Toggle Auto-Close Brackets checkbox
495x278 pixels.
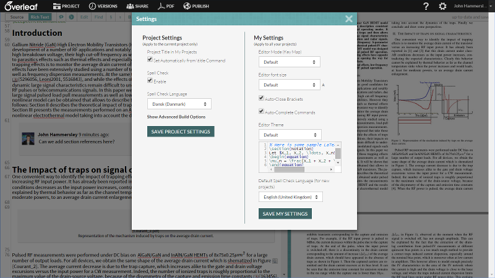(x=261, y=98)
